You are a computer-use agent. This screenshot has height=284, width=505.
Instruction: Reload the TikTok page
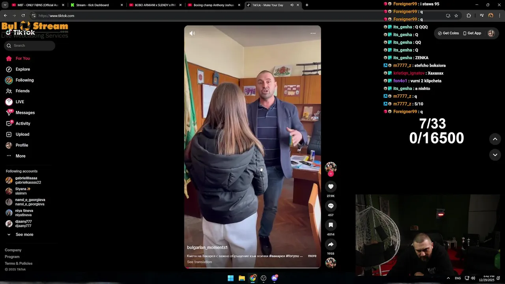[23, 16]
